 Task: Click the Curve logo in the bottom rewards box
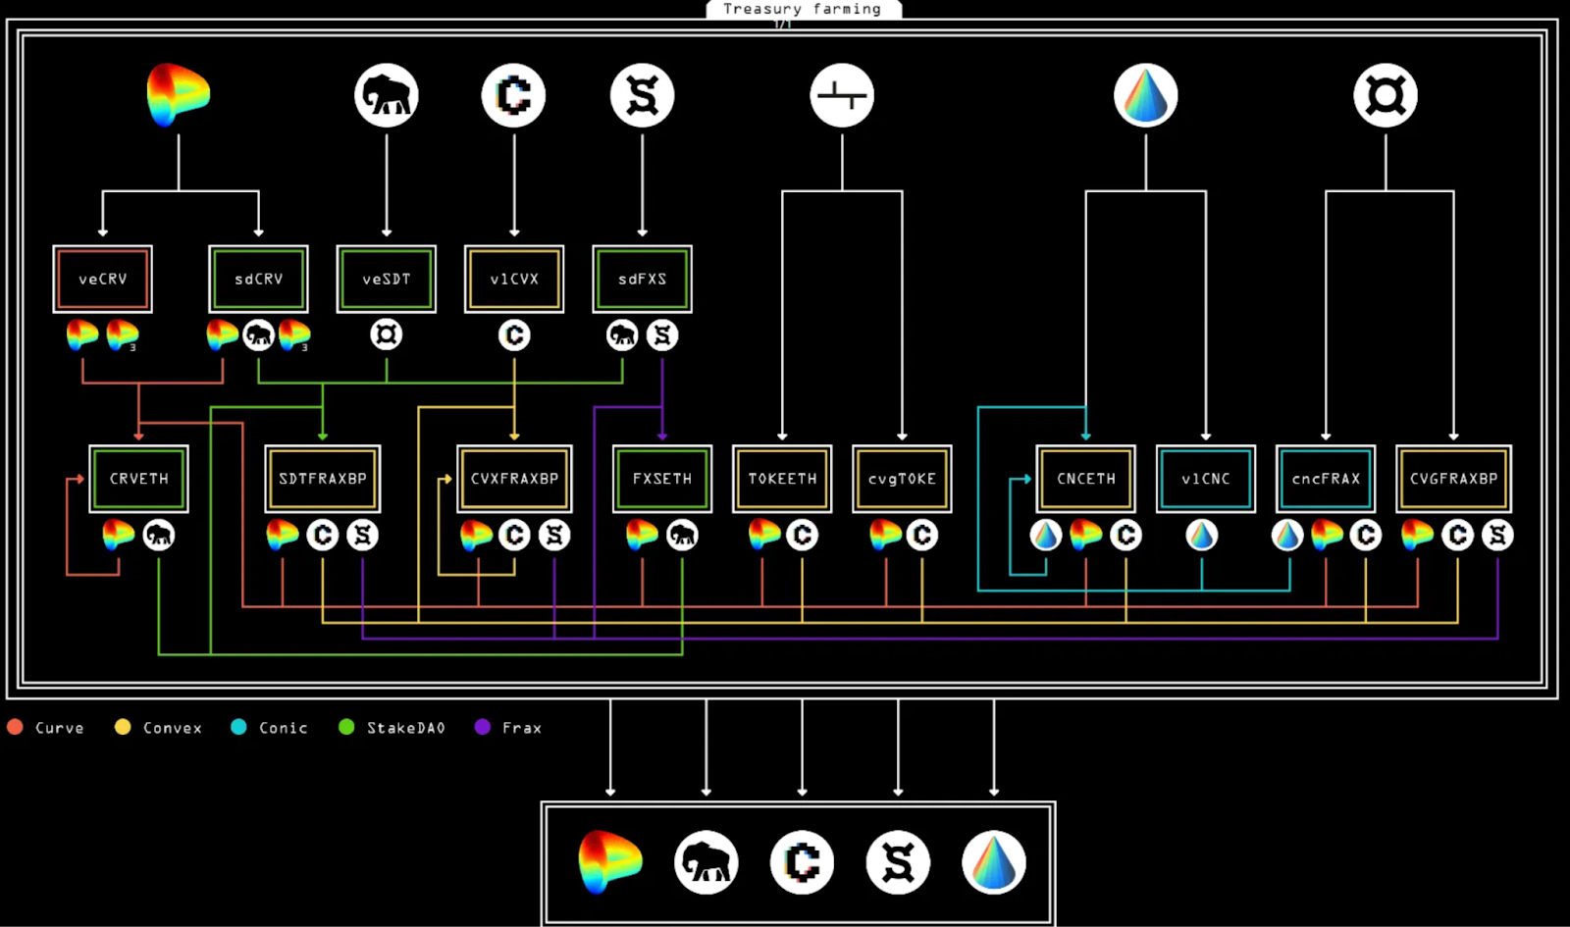click(610, 862)
